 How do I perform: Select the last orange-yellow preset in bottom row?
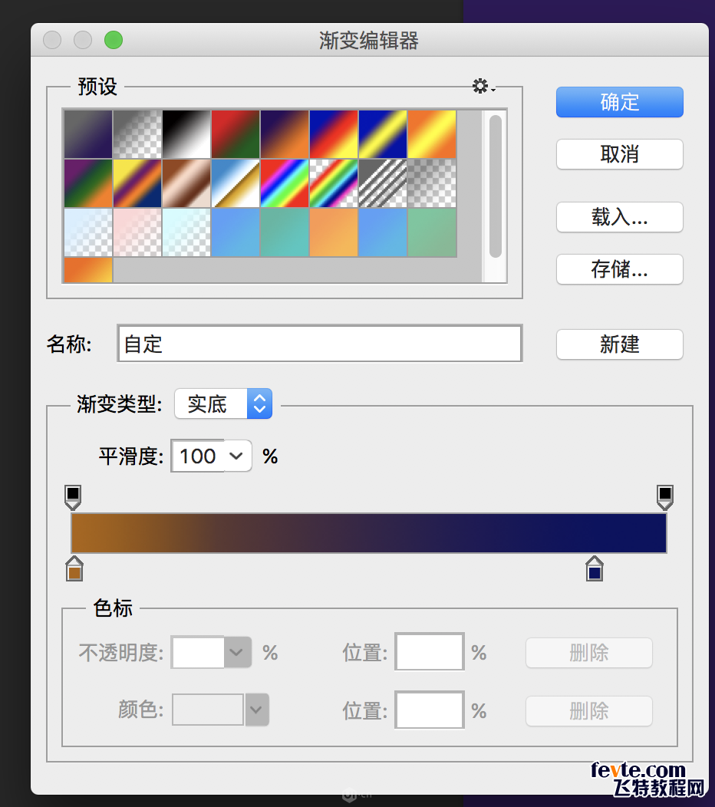(88, 270)
